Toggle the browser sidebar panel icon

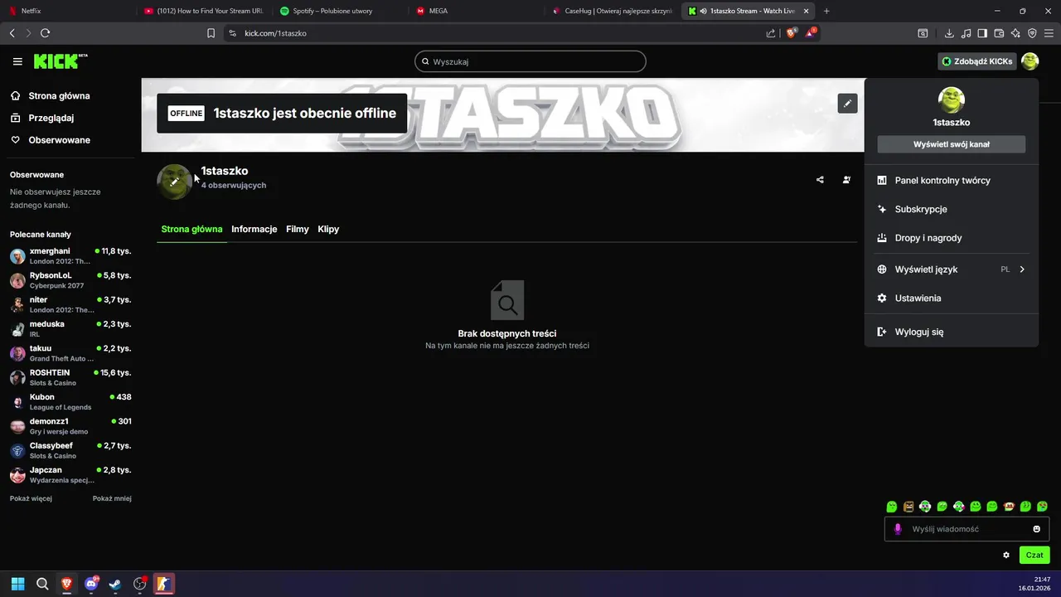coord(982,33)
